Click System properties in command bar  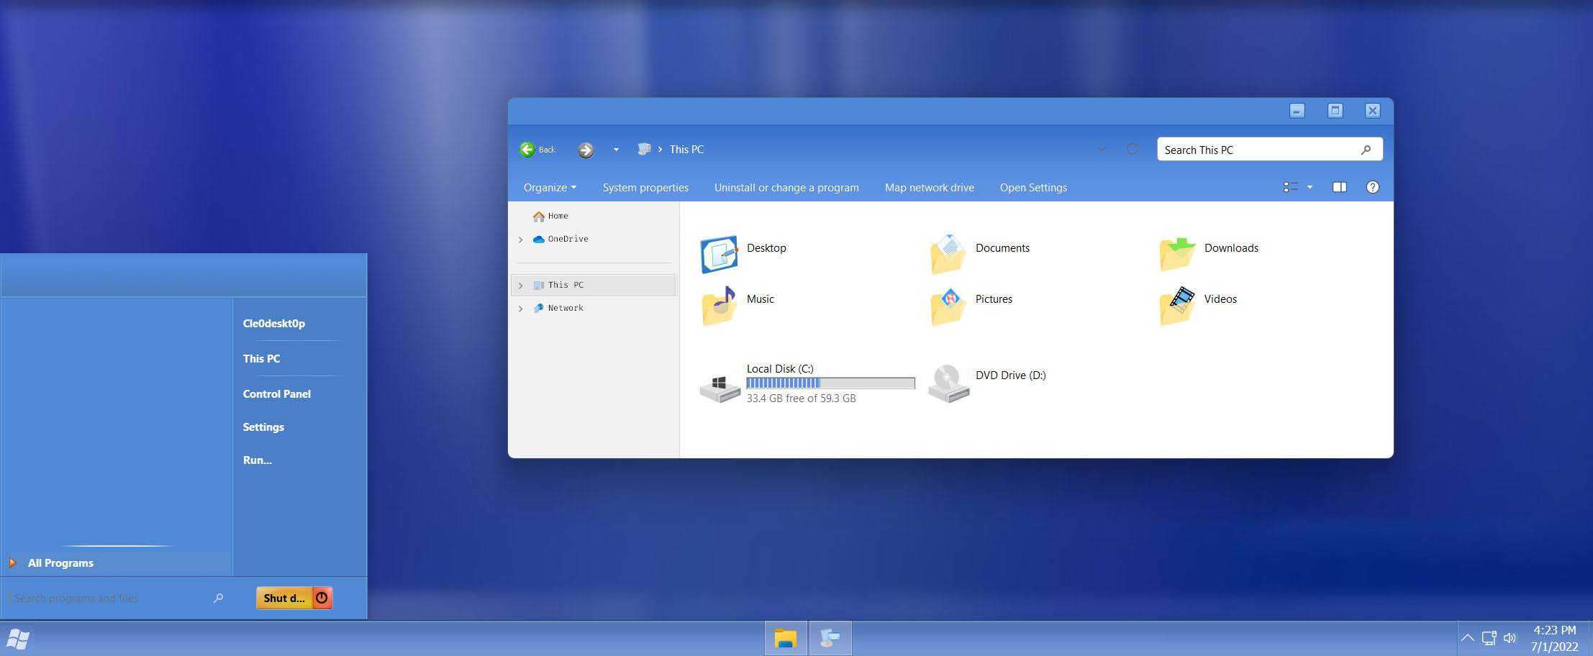pos(645,188)
